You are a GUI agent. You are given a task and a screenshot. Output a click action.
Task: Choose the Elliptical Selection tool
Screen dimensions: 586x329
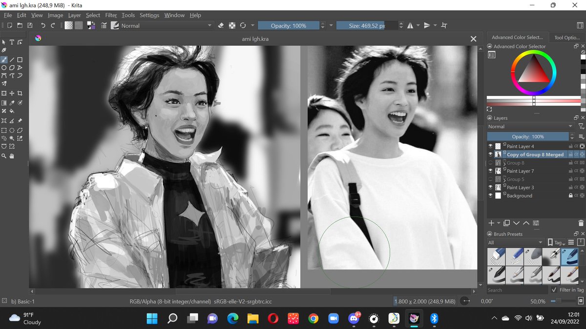tap(12, 131)
